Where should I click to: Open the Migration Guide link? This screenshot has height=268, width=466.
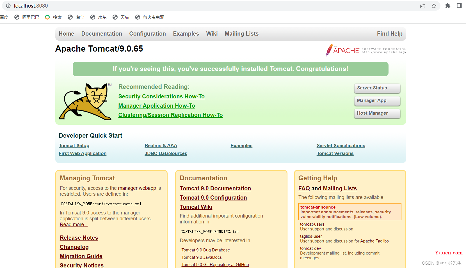coord(81,256)
